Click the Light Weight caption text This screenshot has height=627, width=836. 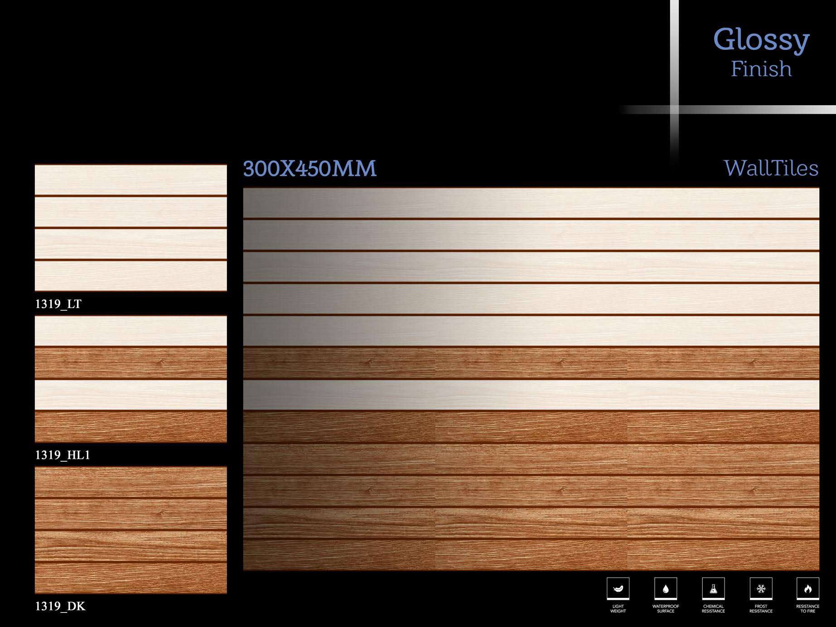click(618, 608)
